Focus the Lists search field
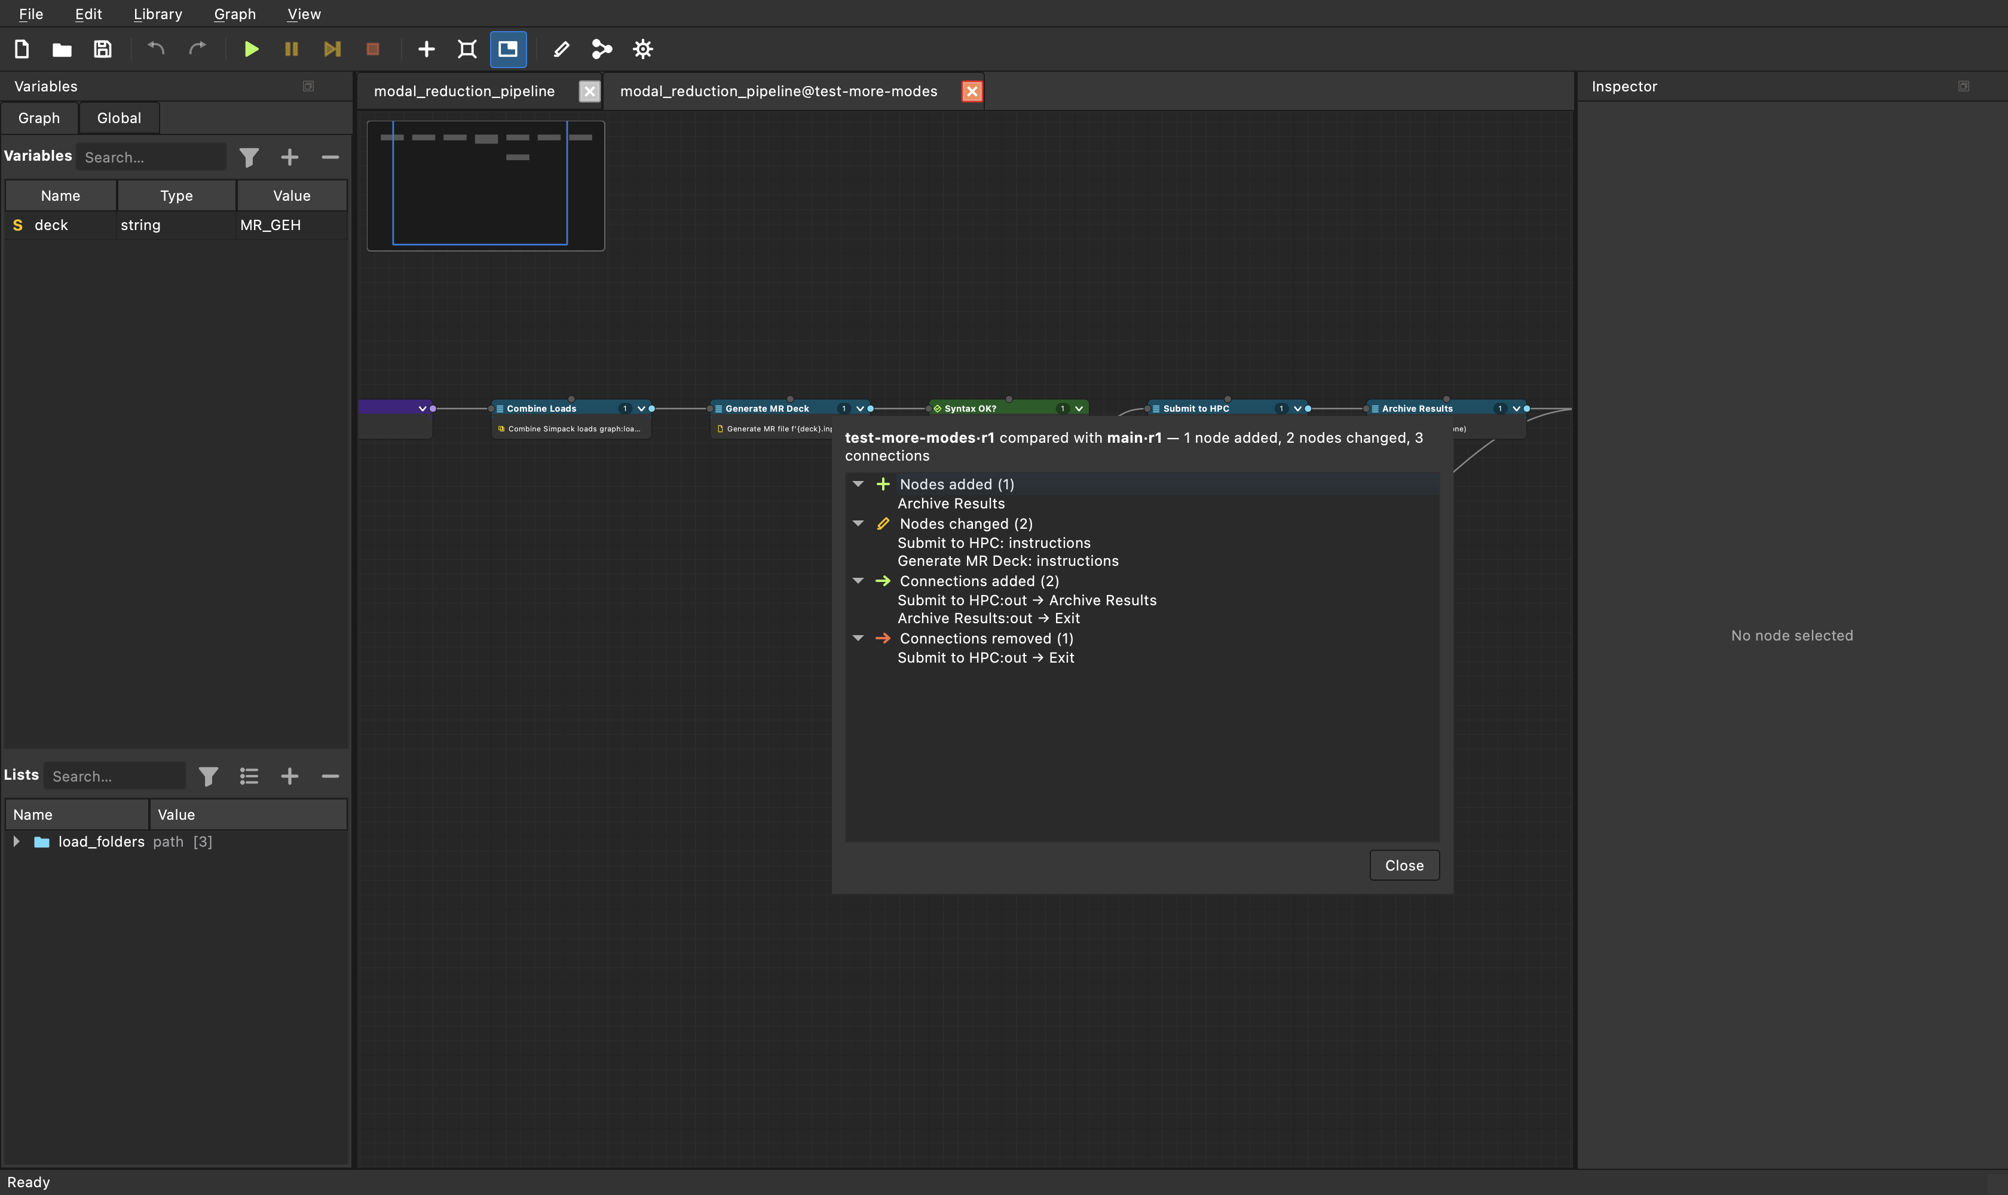The height and width of the screenshot is (1195, 2008). 114,776
